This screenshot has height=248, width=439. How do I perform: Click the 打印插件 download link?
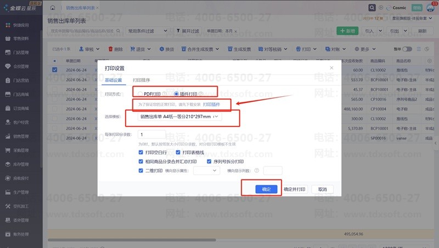(x=213, y=104)
